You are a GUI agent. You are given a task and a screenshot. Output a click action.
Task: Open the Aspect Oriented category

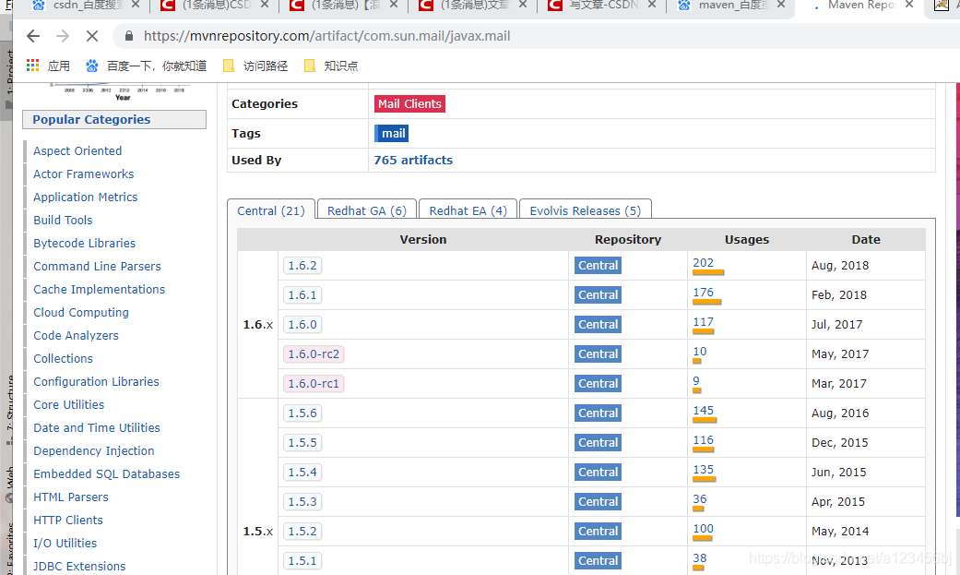point(77,150)
